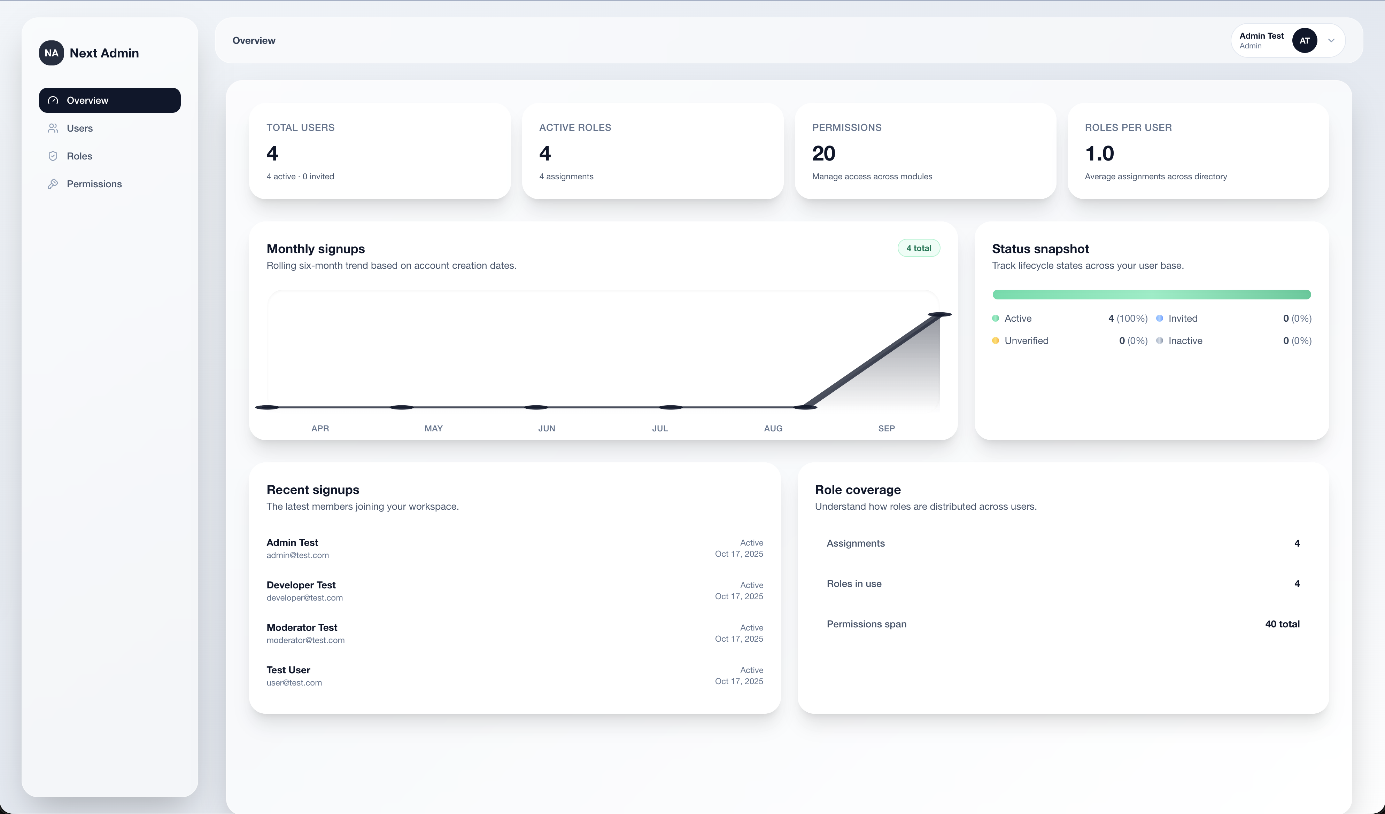The image size is (1385, 814).
Task: Select the Roles shield icon
Action: 53,156
